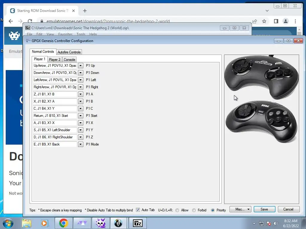This screenshot has height=229, width=306.
Task: Select the Player 1 tab
Action: point(40,59)
